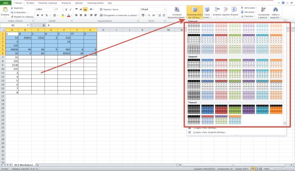Image resolution: width=295 pixels, height=171 pixels.
Task: Increase indent in alignment group
Action: [96, 15]
